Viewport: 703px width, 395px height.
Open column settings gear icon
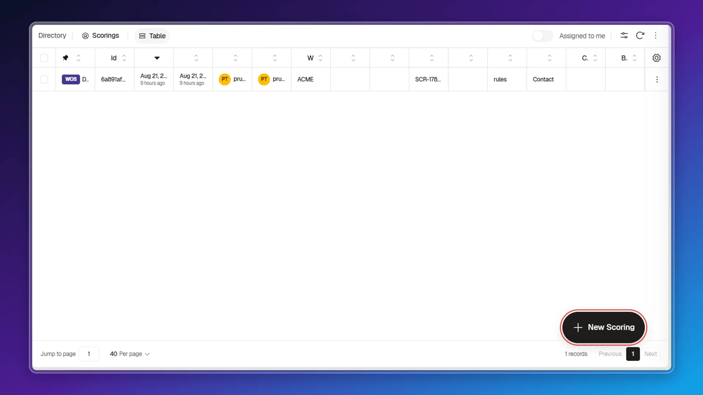pos(656,58)
